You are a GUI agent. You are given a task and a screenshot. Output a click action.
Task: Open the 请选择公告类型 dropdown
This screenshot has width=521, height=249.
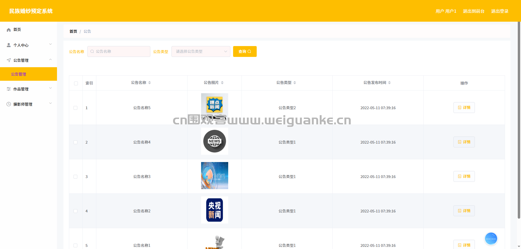[x=201, y=51]
